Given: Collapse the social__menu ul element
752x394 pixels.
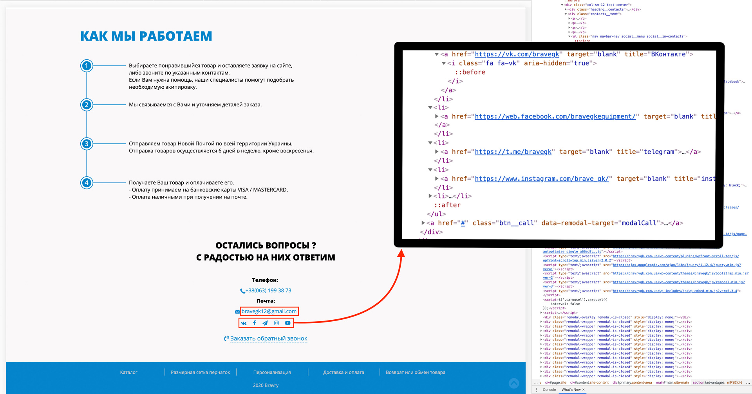Looking at the screenshot, I should [x=569, y=36].
